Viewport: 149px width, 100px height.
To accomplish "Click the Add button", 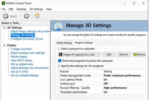I will [109, 54].
